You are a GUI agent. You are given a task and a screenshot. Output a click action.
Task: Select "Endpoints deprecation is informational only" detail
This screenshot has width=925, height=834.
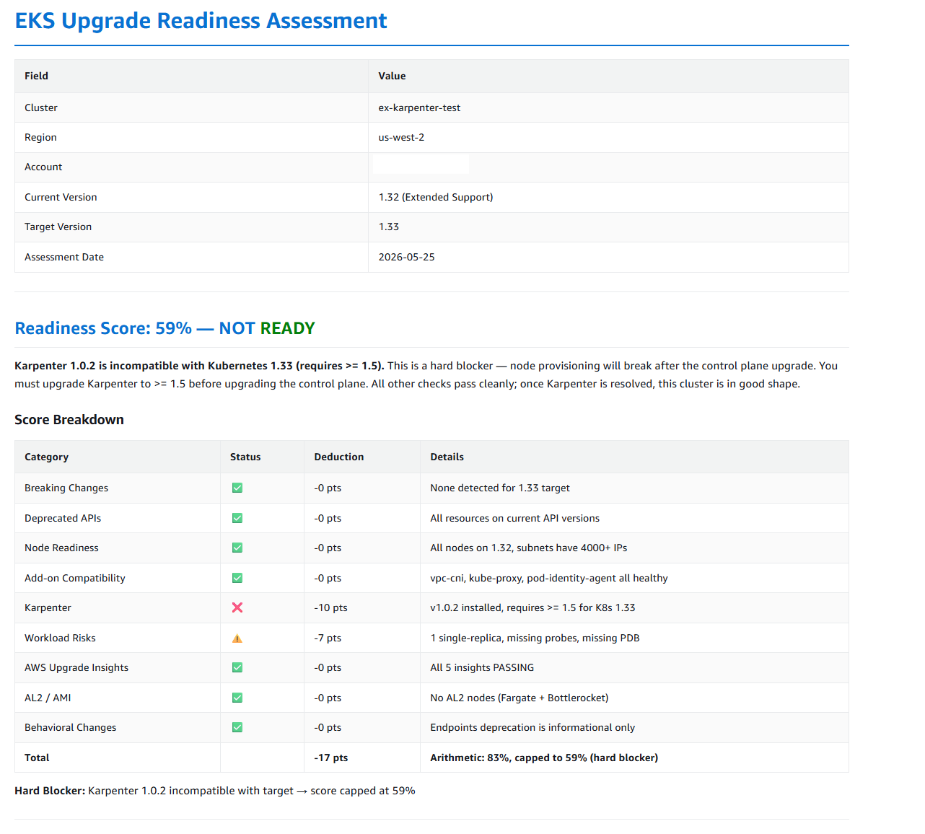click(532, 727)
